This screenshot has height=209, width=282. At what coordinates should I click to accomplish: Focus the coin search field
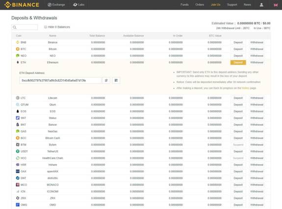tap(25, 27)
